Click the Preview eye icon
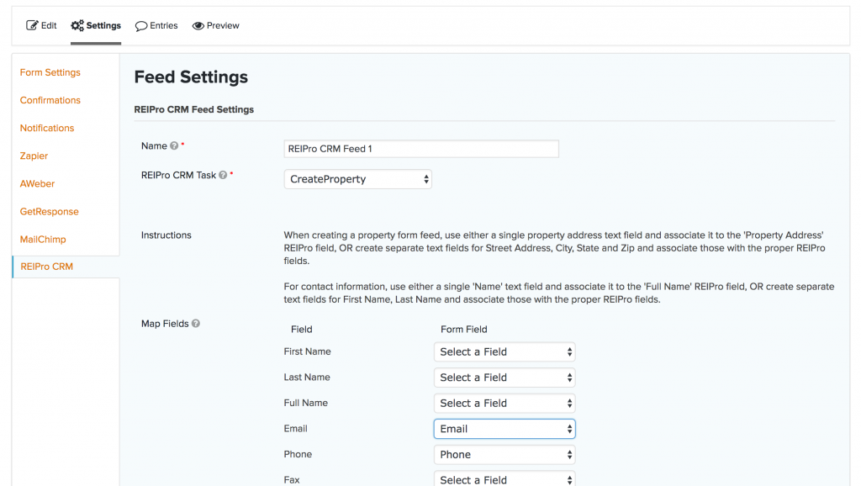Screen dimensions: 861x486 coord(198,26)
